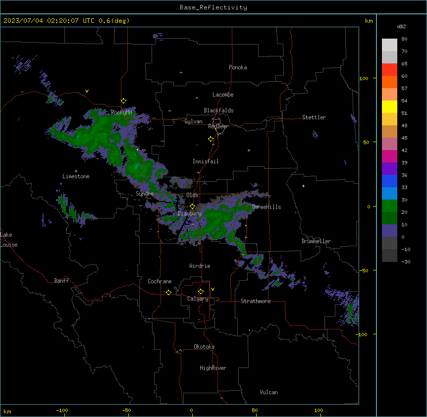Click the 80 value in the dBZ legend
The image size is (427, 417).
[x=404, y=39]
